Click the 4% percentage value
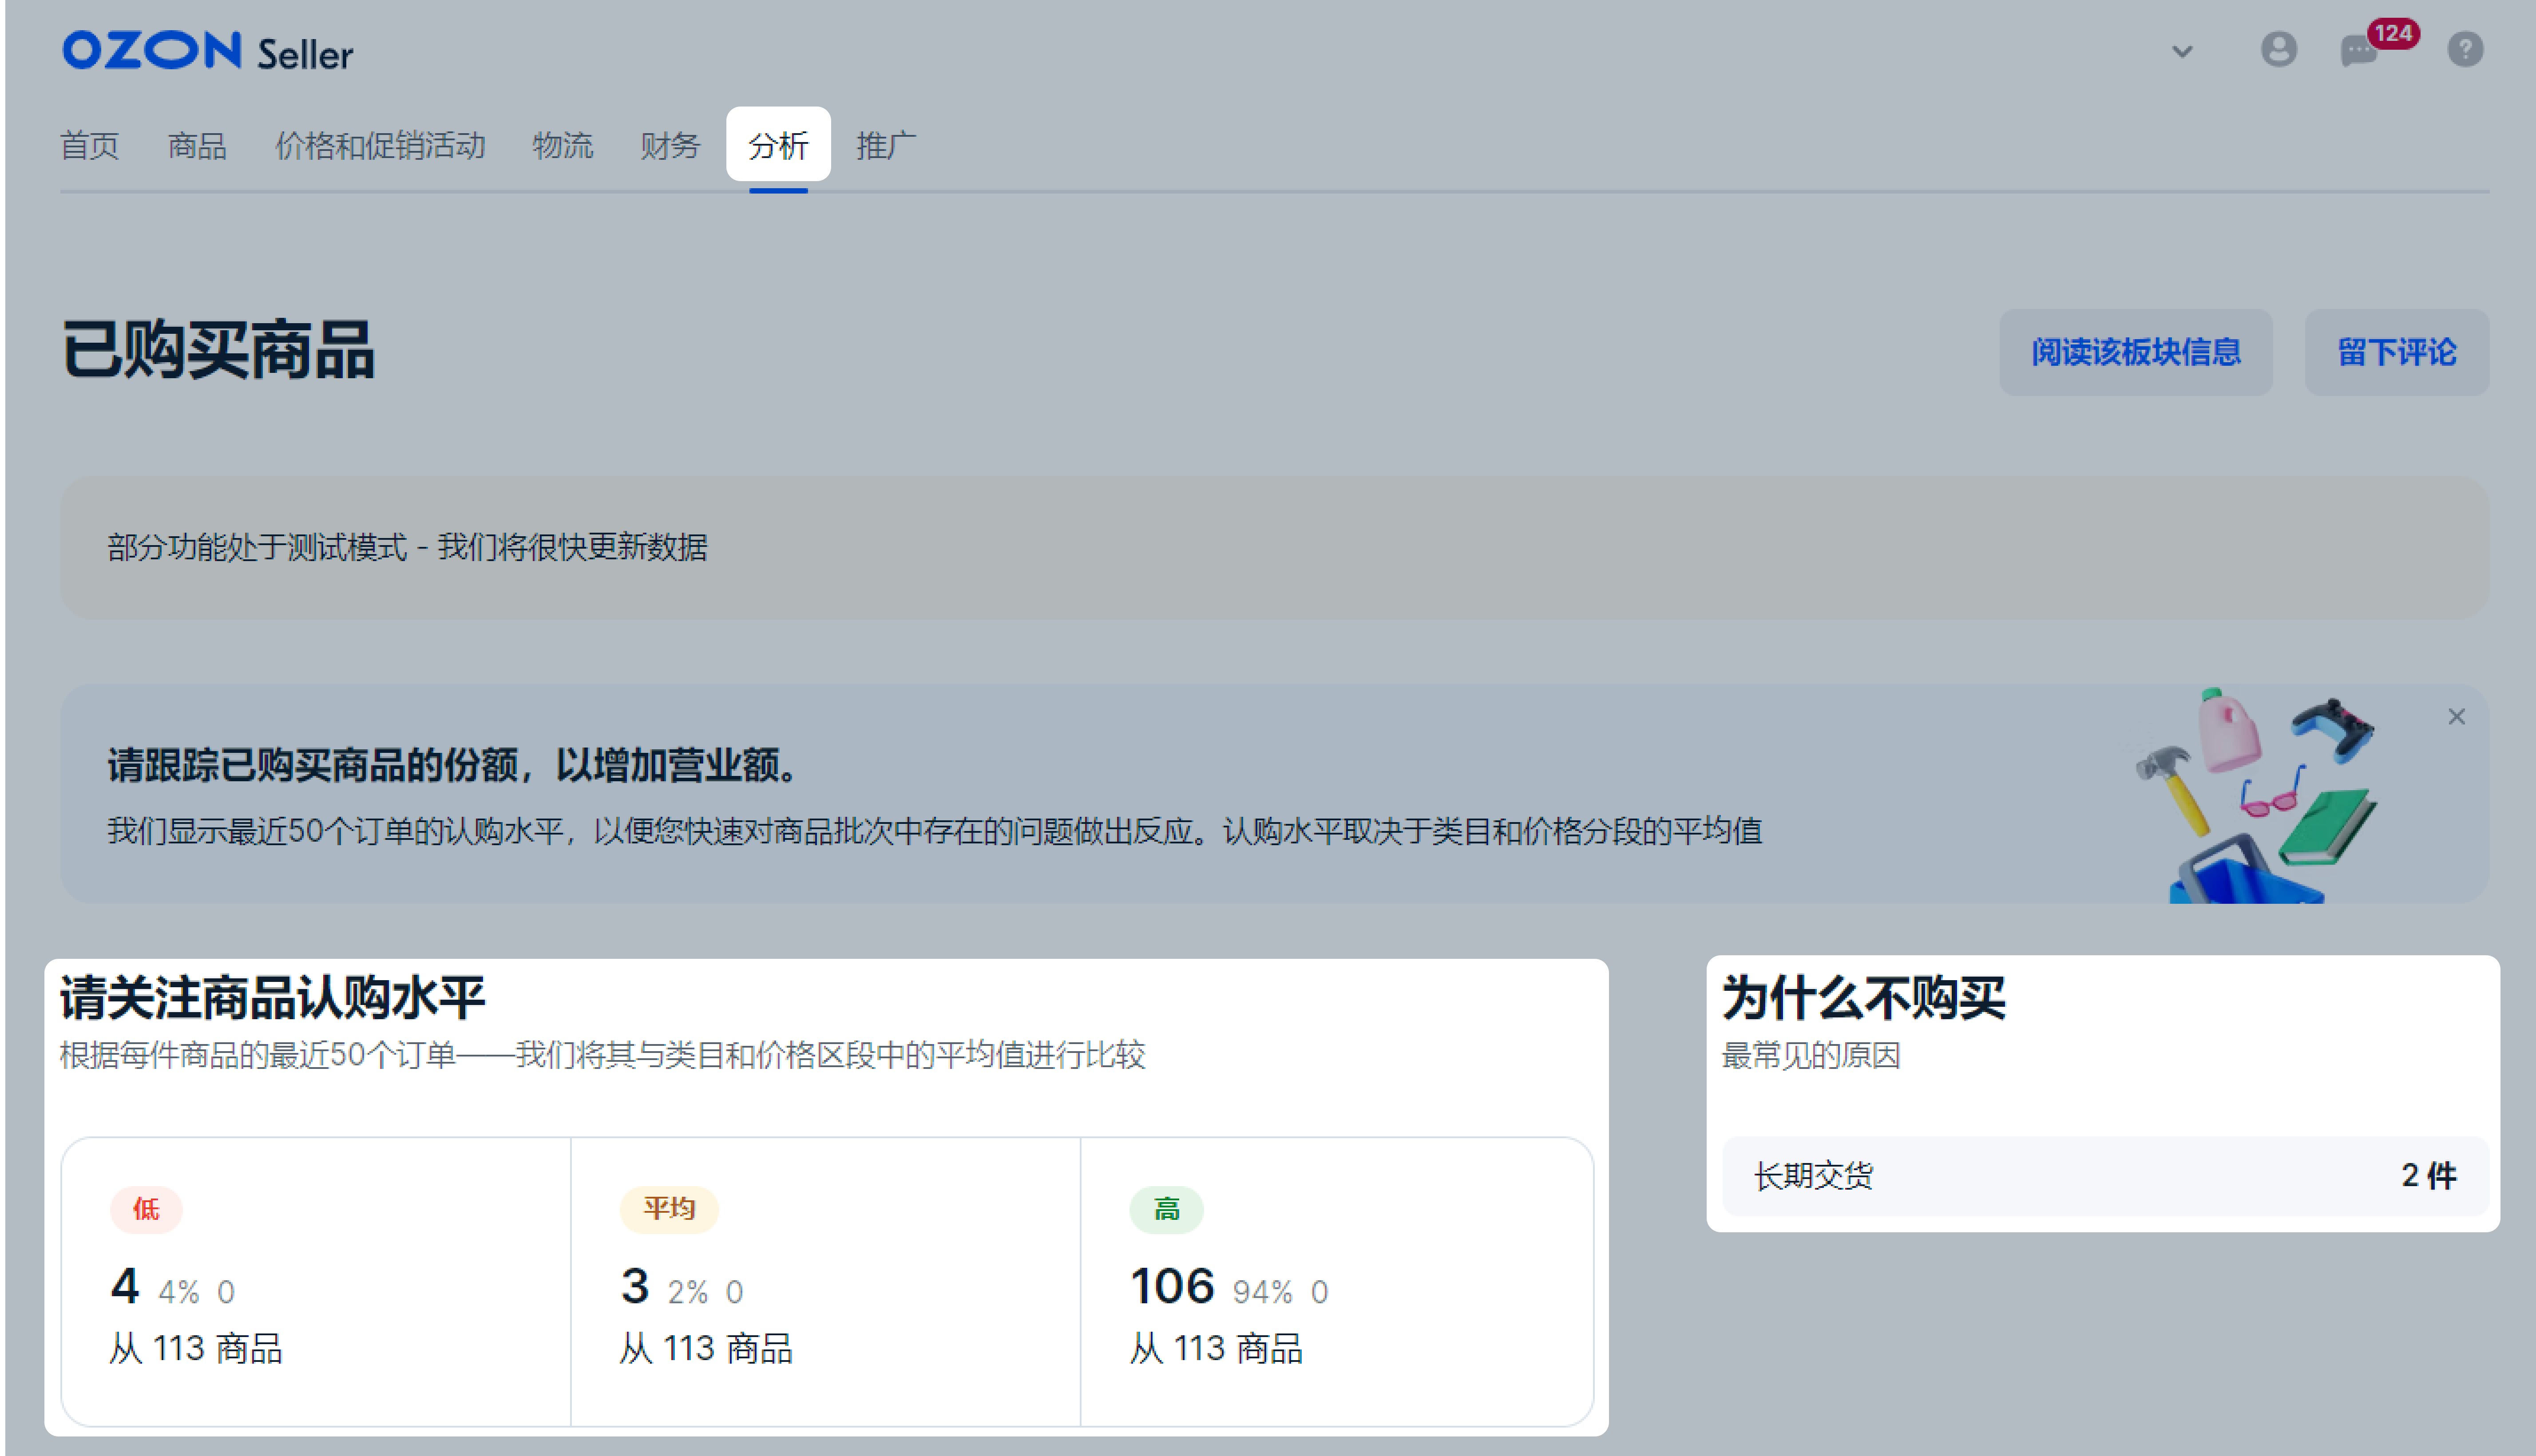2536x1456 pixels. pos(179,1292)
